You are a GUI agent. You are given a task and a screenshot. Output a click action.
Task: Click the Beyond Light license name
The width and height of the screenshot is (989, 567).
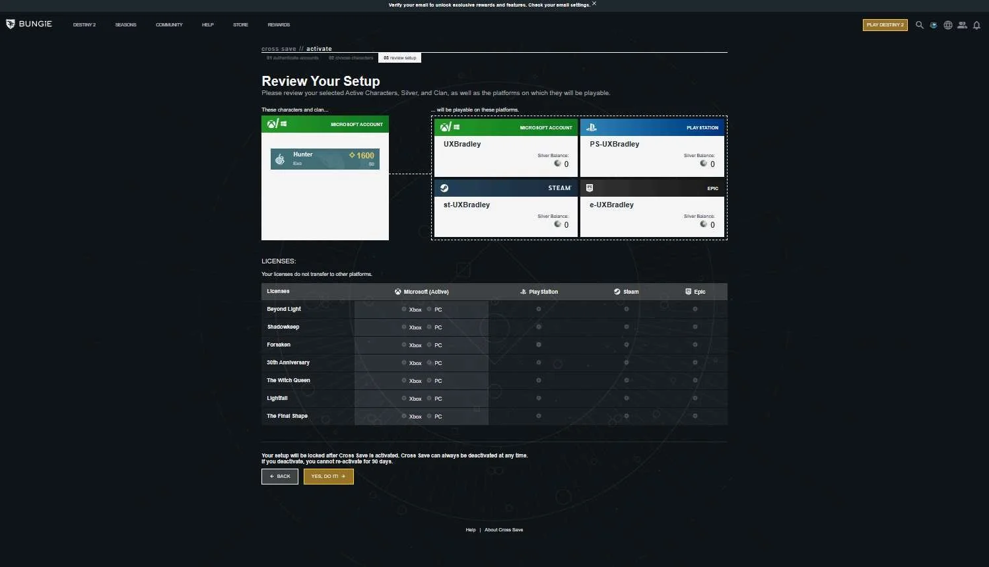284,309
